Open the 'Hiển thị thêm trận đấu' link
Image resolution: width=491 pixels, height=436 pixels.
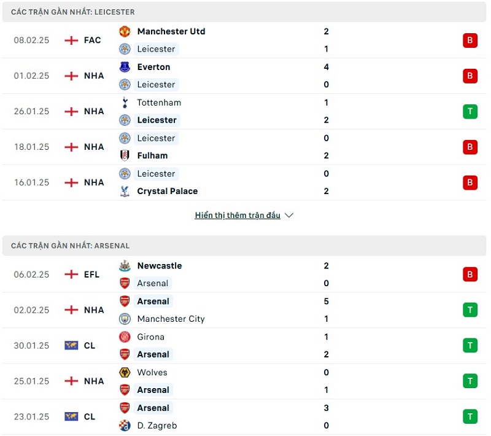238,216
